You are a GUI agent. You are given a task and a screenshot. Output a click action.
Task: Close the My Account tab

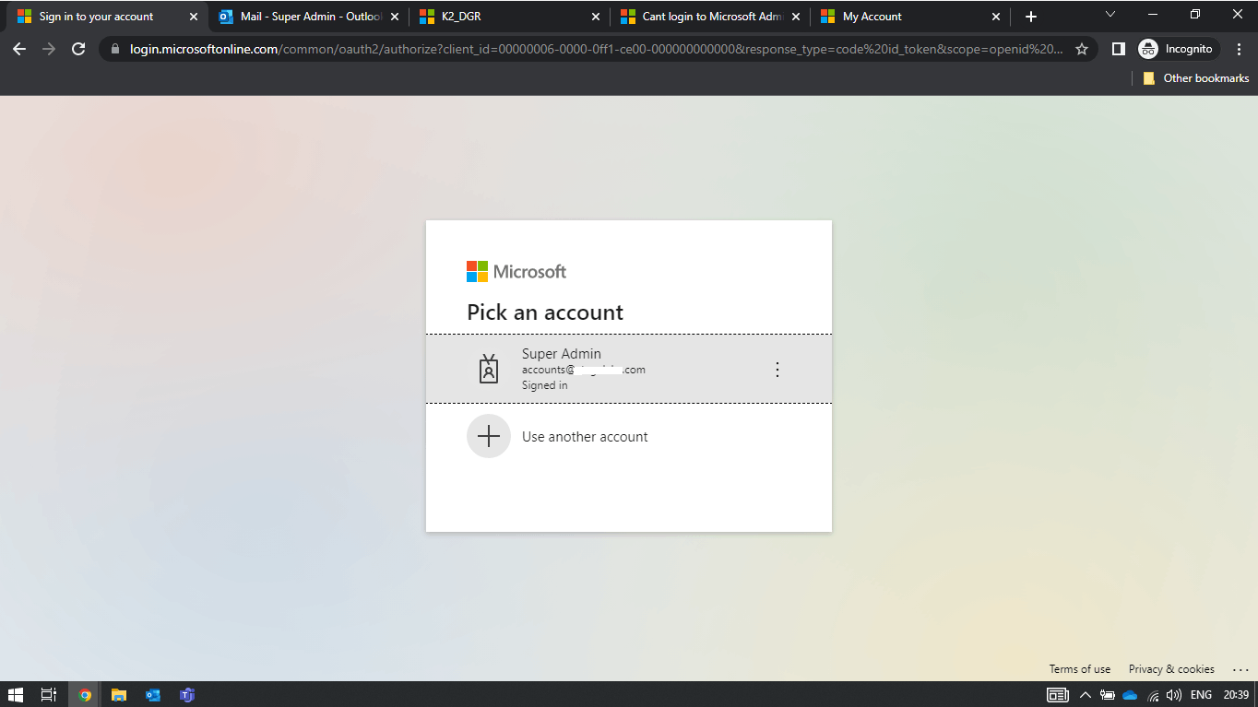[x=996, y=17]
